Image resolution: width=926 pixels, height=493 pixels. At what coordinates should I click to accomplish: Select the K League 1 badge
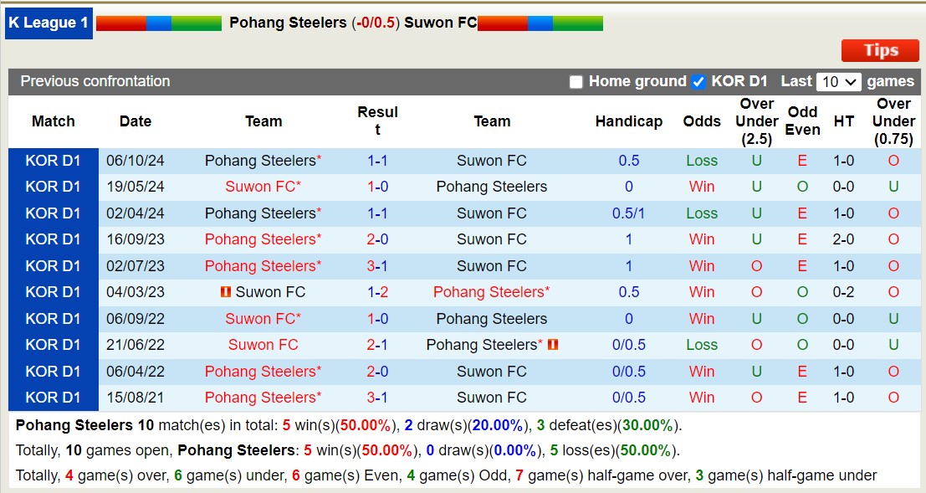[x=48, y=23]
